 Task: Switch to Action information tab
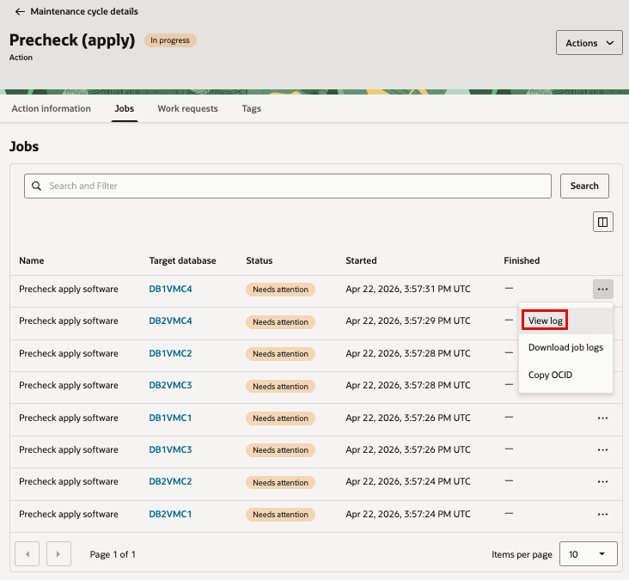(x=52, y=108)
